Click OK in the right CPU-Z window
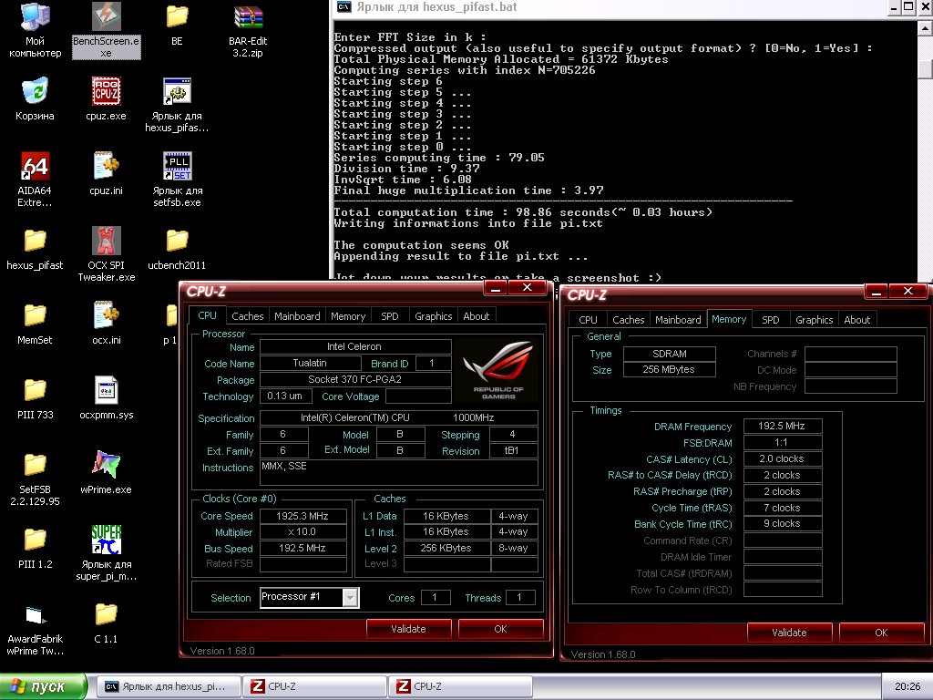The width and height of the screenshot is (933, 700). pos(881,633)
